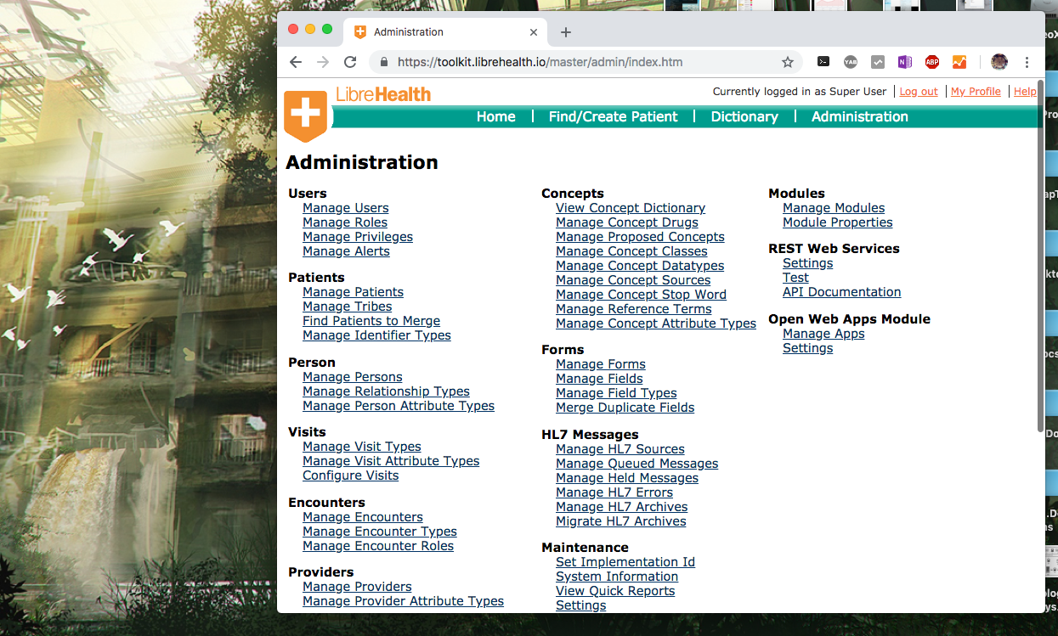Open the OneNote clipper extension
The height and width of the screenshot is (636, 1058).
click(x=904, y=62)
